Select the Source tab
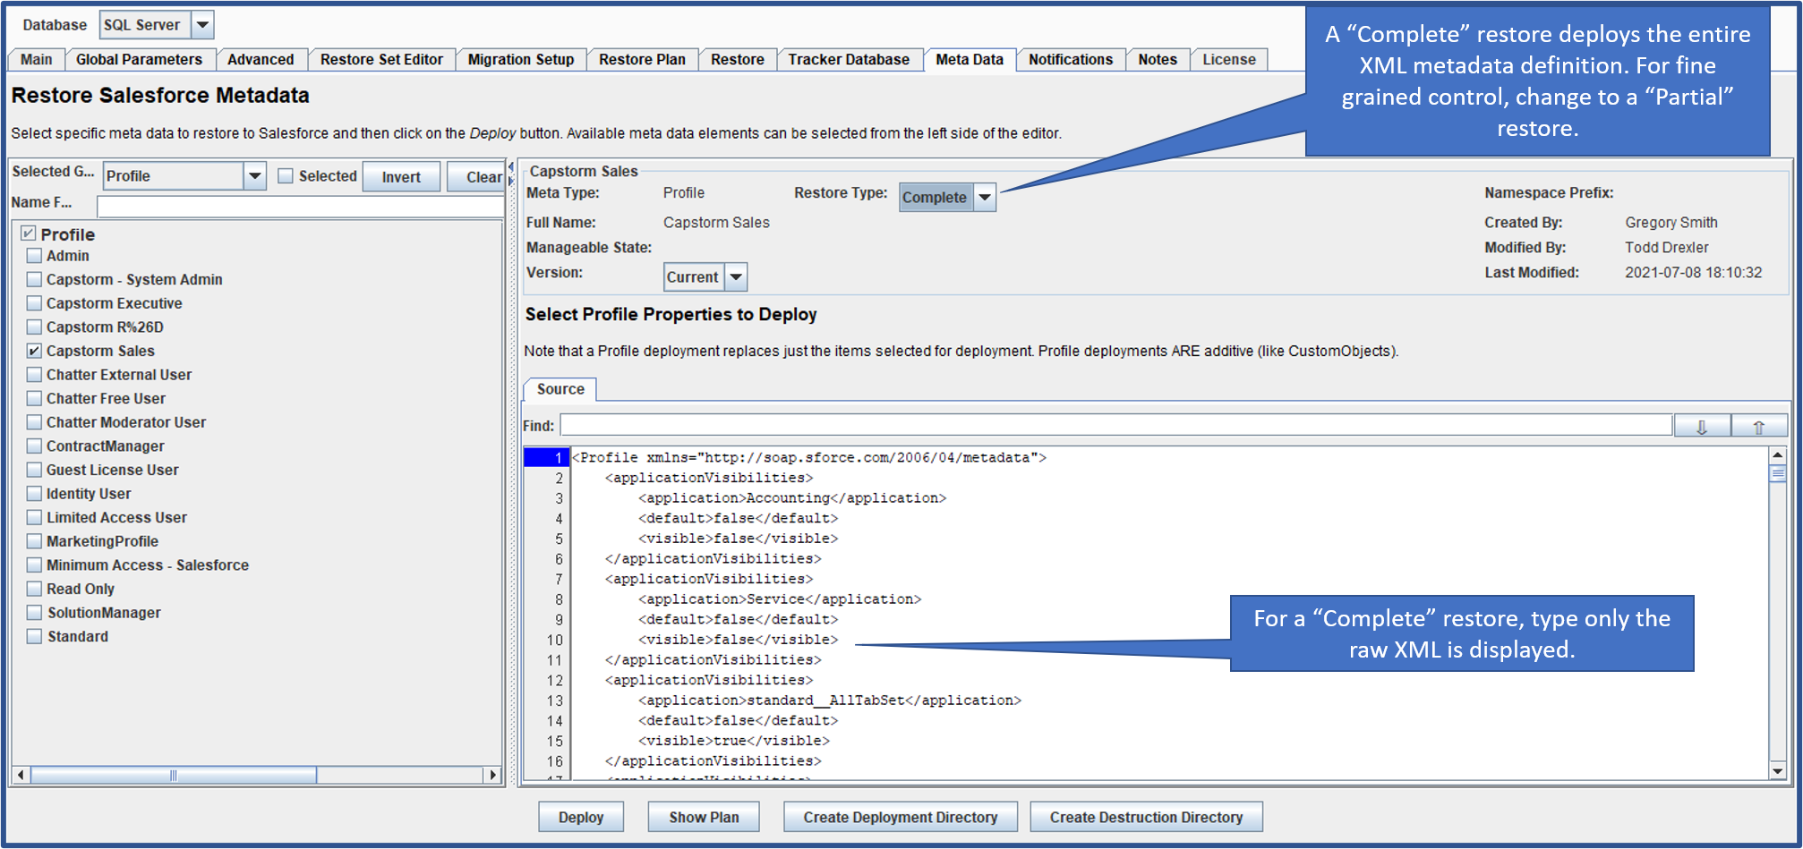 [560, 389]
